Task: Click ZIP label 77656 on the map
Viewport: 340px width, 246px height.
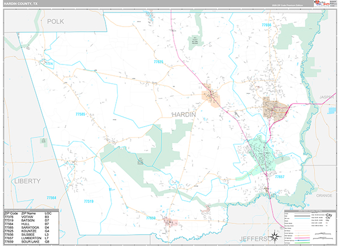Action: (x=266, y=25)
